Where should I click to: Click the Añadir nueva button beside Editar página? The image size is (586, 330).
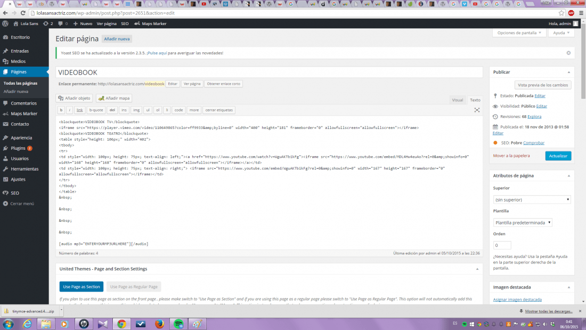click(117, 39)
